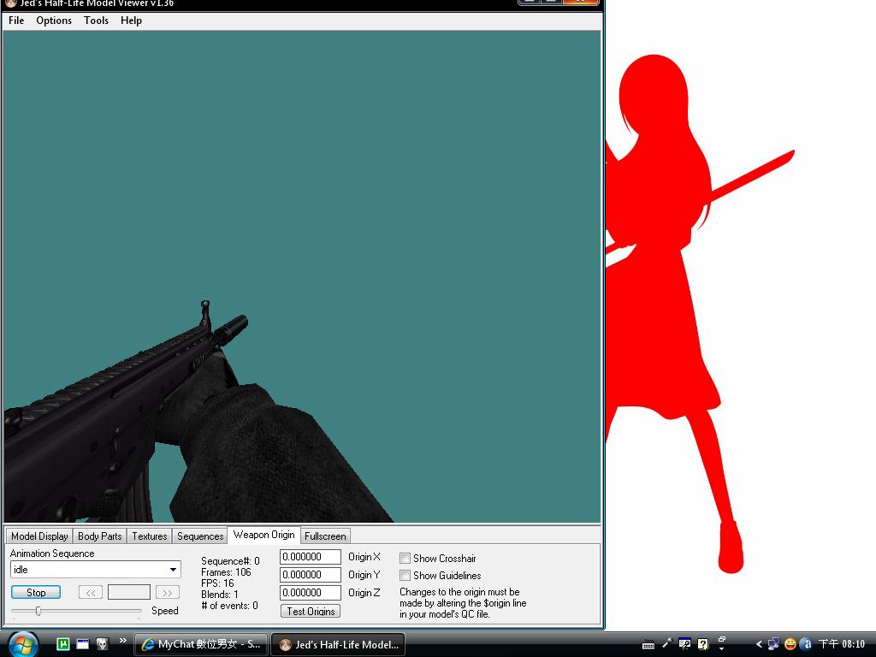
Task: Click the Test Origins button
Action: click(x=311, y=611)
